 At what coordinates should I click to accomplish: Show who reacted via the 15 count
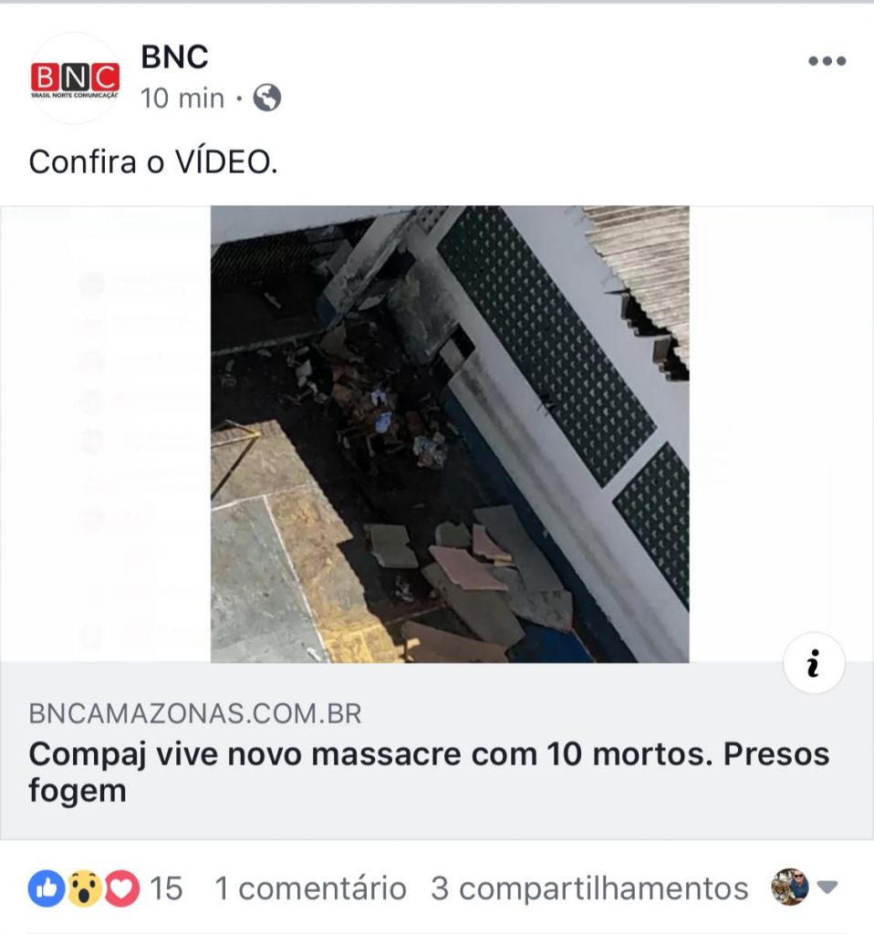[x=166, y=888]
